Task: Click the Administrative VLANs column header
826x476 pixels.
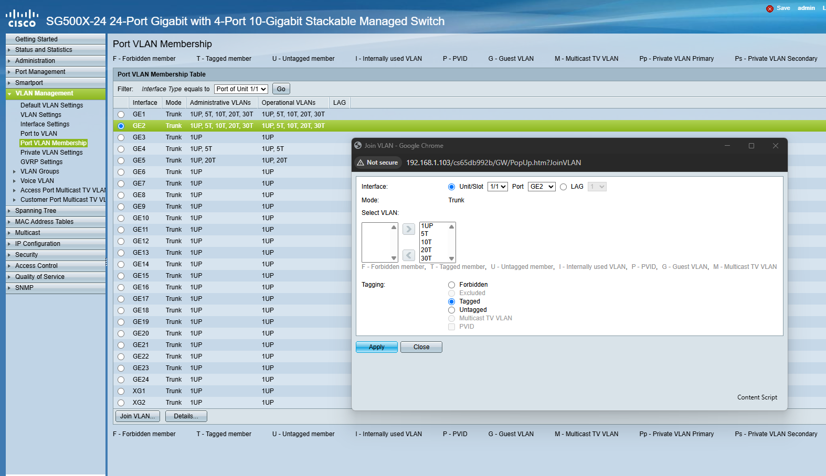Action: coord(220,103)
